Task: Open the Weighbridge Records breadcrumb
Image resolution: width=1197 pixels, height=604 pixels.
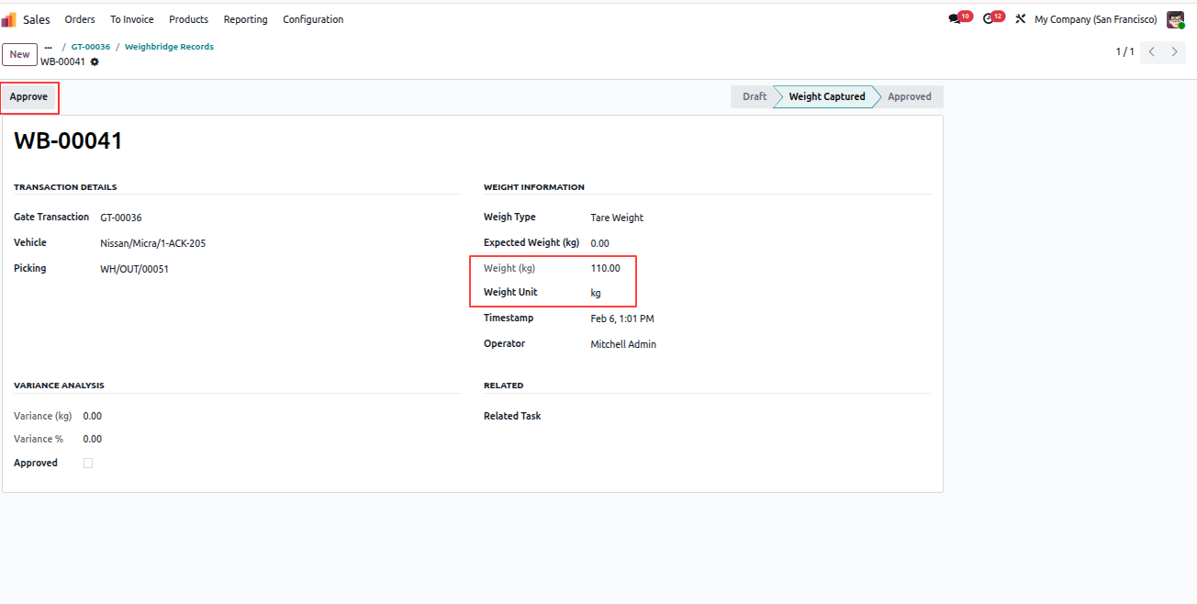Action: point(169,47)
